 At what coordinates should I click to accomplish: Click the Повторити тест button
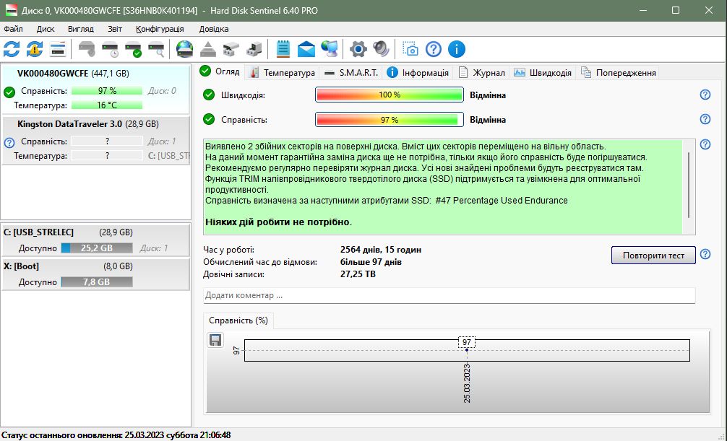click(x=653, y=256)
